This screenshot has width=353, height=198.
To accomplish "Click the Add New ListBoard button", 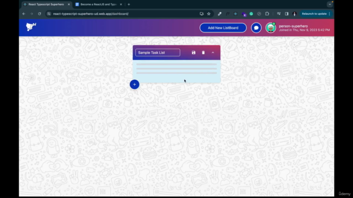I will coord(223,28).
